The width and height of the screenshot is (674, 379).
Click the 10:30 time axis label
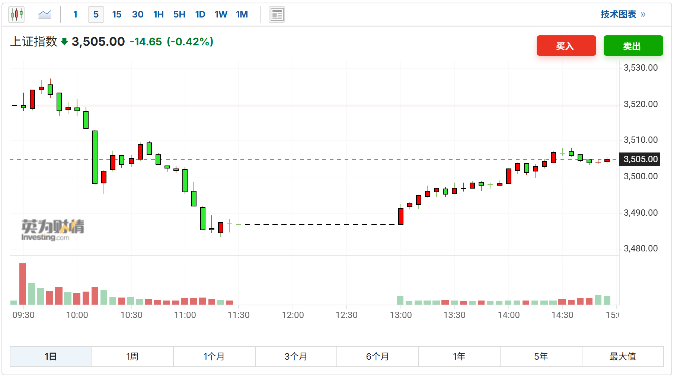point(131,315)
